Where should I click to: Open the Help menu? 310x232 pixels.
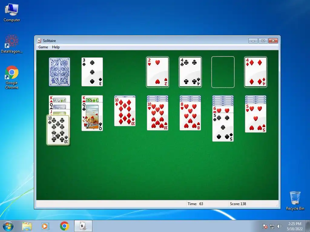56,47
